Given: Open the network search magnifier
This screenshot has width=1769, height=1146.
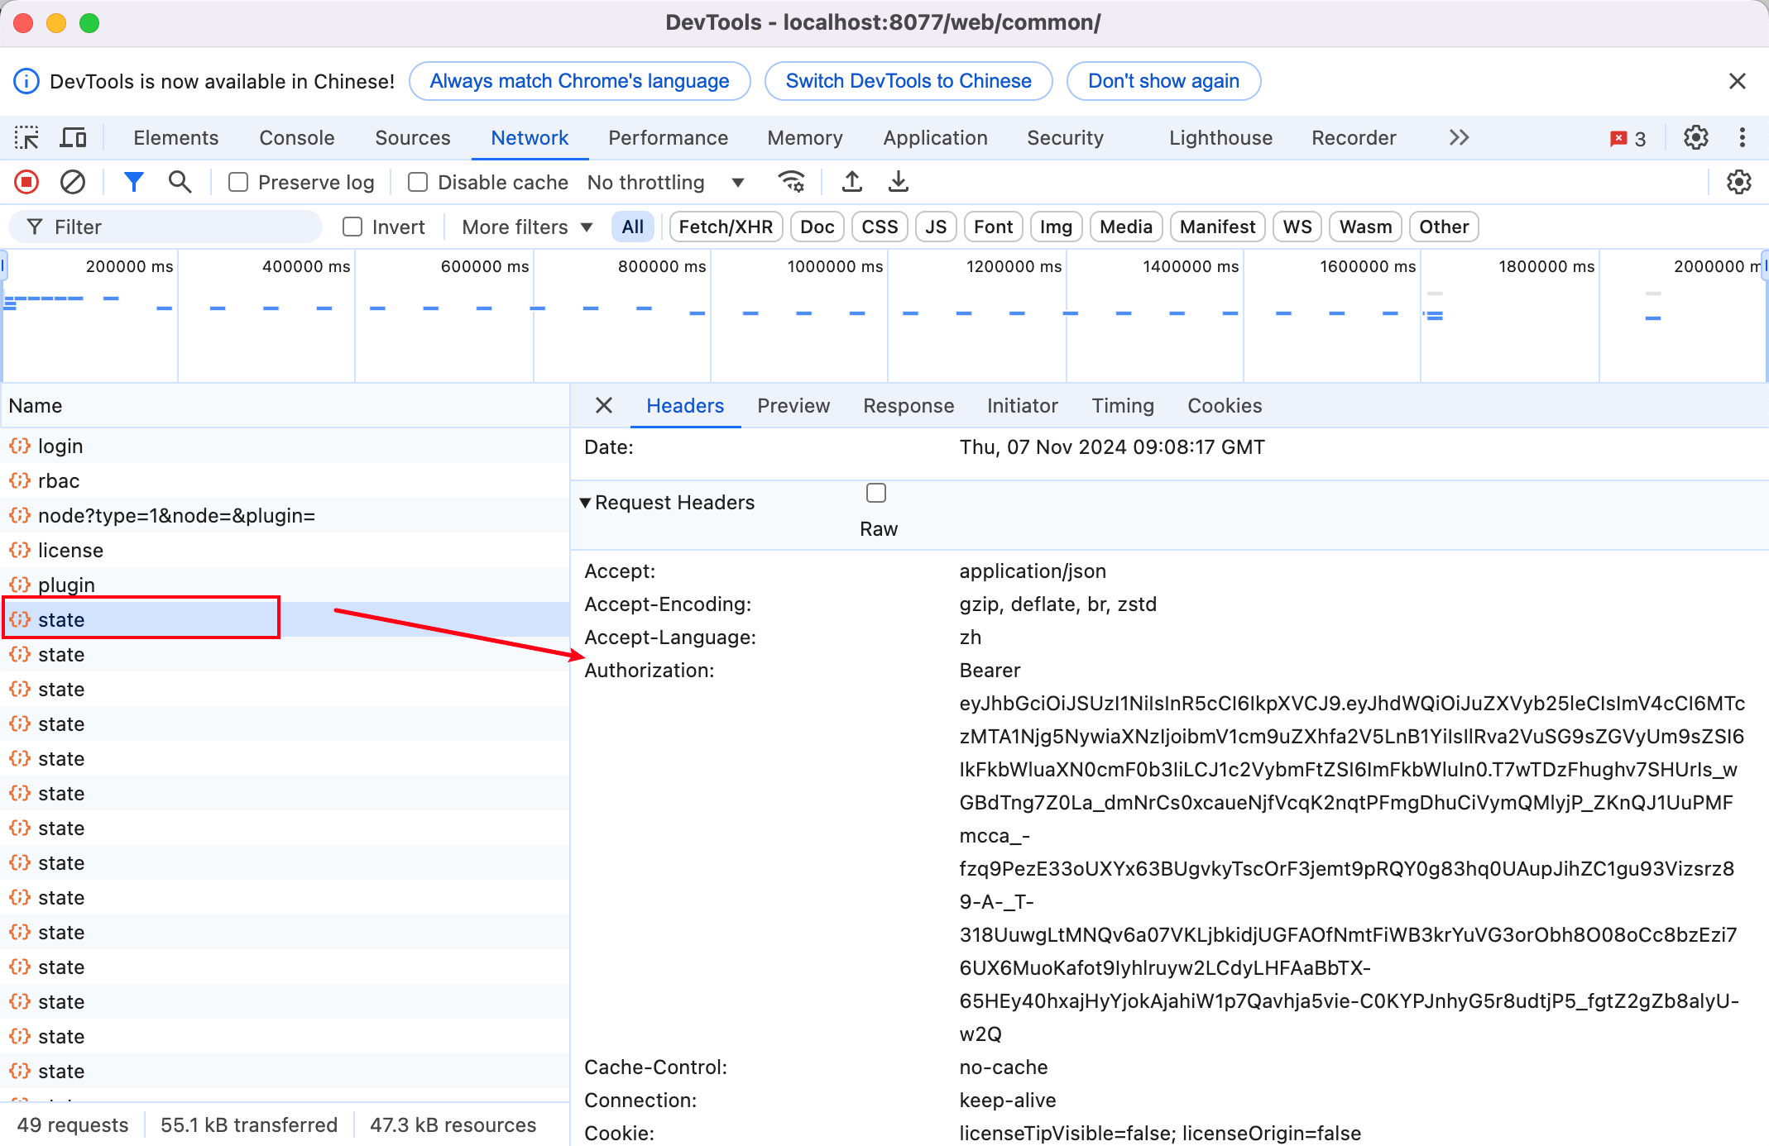Looking at the screenshot, I should 180,182.
